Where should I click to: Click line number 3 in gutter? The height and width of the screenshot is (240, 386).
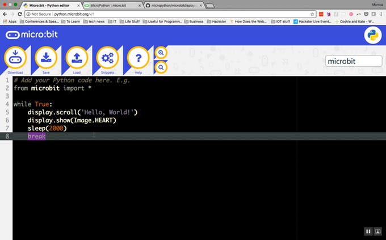pyautogui.click(x=7, y=96)
